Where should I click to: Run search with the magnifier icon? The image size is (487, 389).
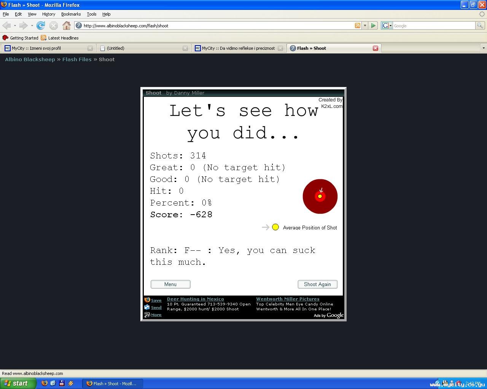point(480,25)
